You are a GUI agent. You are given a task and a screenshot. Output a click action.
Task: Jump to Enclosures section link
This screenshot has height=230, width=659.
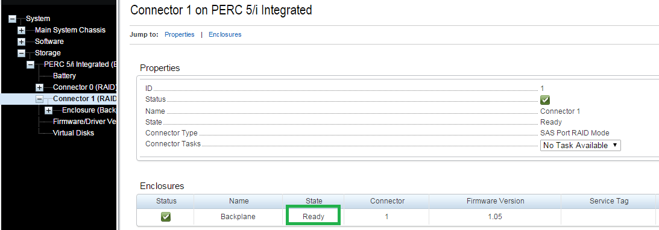pos(225,34)
